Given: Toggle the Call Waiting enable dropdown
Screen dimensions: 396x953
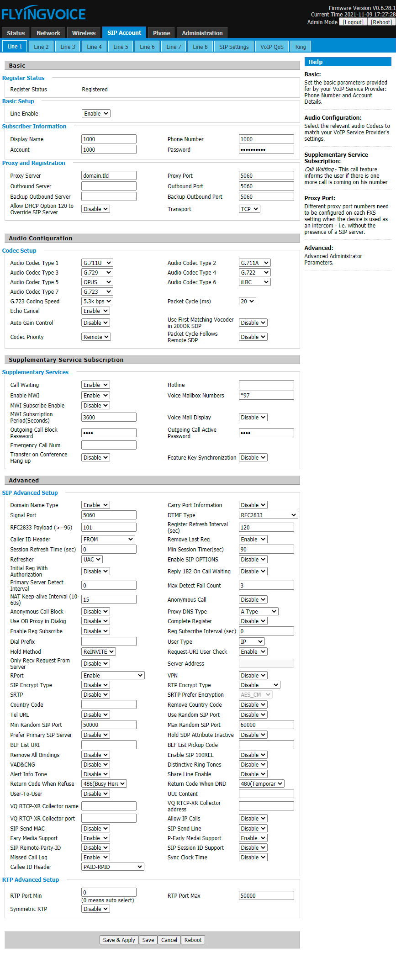Looking at the screenshot, I should (x=95, y=385).
